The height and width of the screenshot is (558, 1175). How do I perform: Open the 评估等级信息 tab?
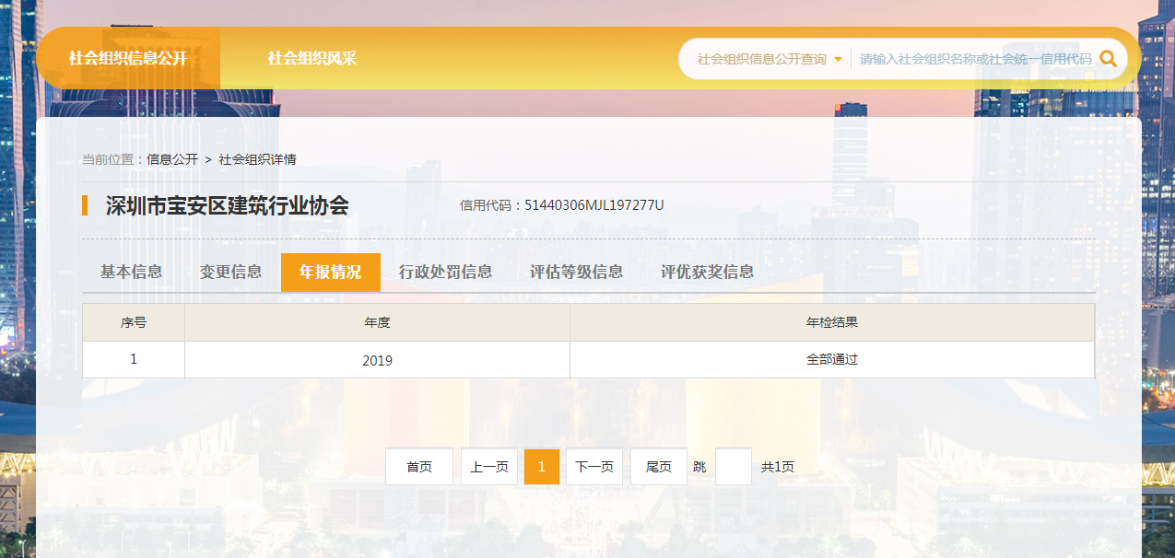(x=576, y=272)
